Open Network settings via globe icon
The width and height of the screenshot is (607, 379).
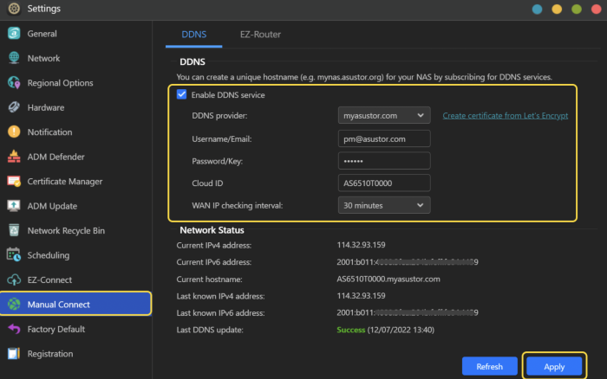pos(14,58)
